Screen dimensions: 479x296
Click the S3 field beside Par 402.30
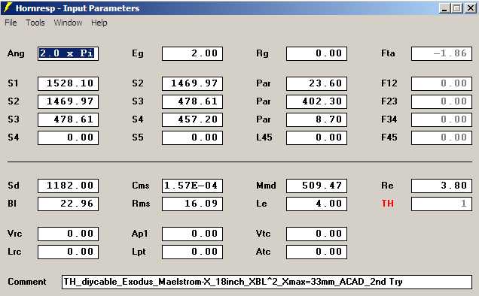click(192, 101)
